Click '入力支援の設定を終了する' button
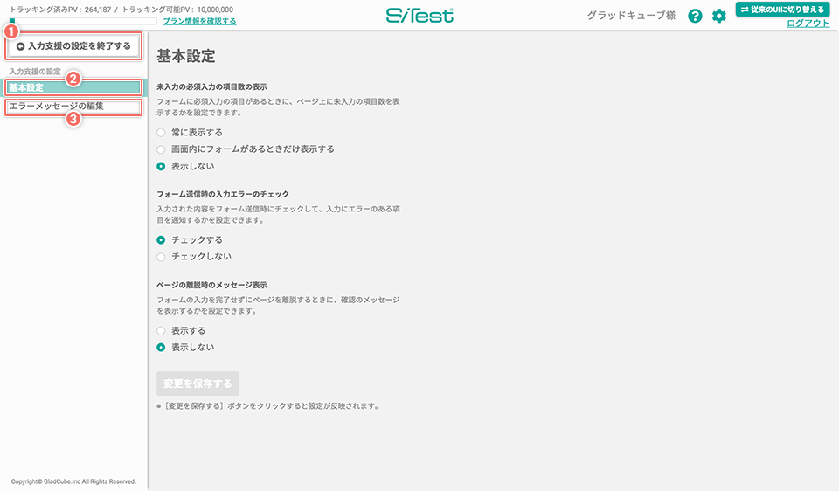This screenshot has width=839, height=491. 73,45
